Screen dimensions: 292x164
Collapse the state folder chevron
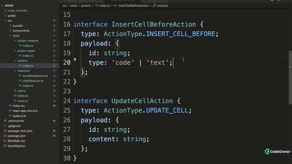pos(10,36)
